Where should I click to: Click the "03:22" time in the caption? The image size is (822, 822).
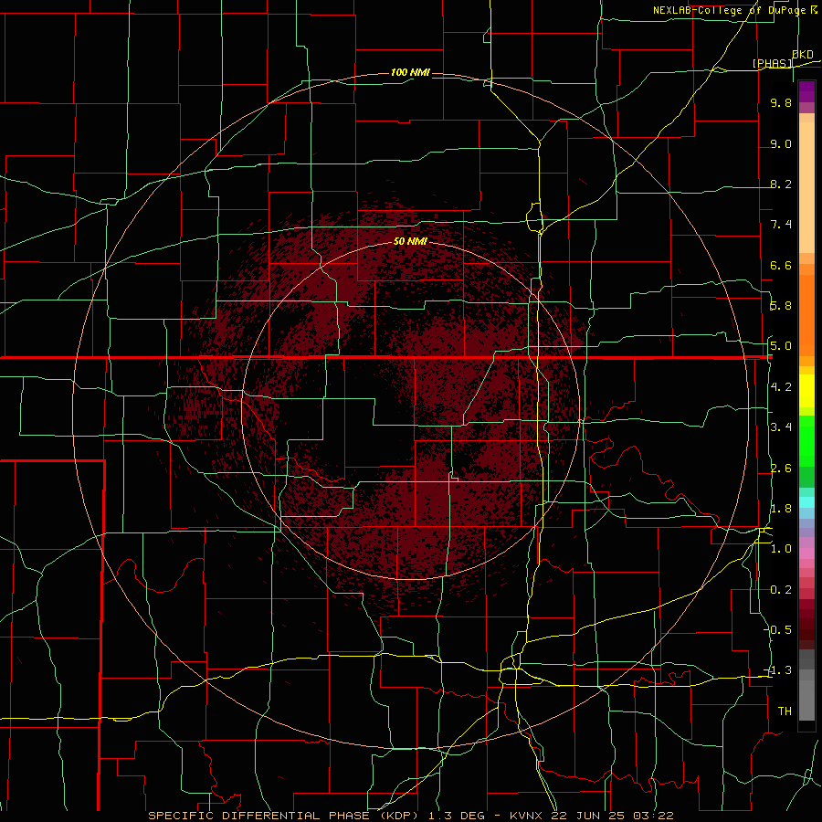coord(653,816)
